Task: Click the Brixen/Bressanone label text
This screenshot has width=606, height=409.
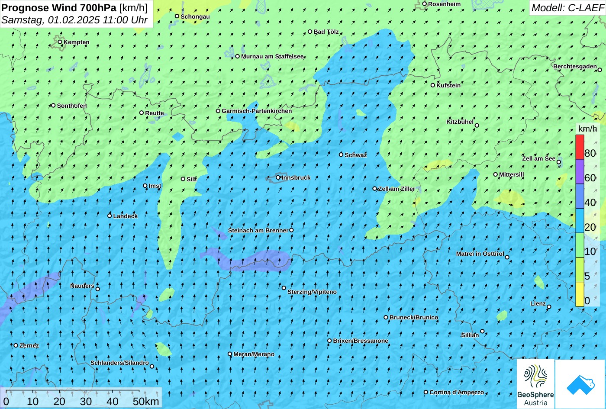Action: point(361,341)
